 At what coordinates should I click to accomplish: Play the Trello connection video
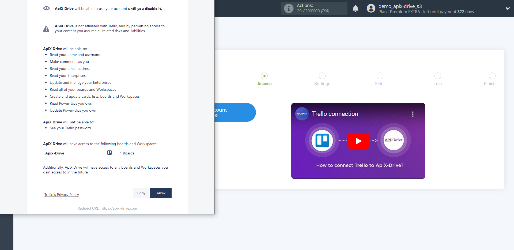(358, 141)
